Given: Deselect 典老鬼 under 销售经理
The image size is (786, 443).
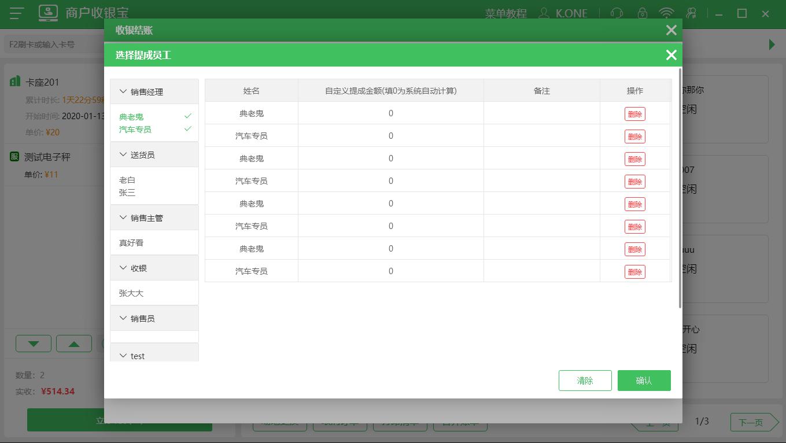Looking at the screenshot, I should [132, 116].
